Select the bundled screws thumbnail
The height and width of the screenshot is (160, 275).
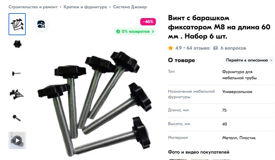click(x=17, y=94)
